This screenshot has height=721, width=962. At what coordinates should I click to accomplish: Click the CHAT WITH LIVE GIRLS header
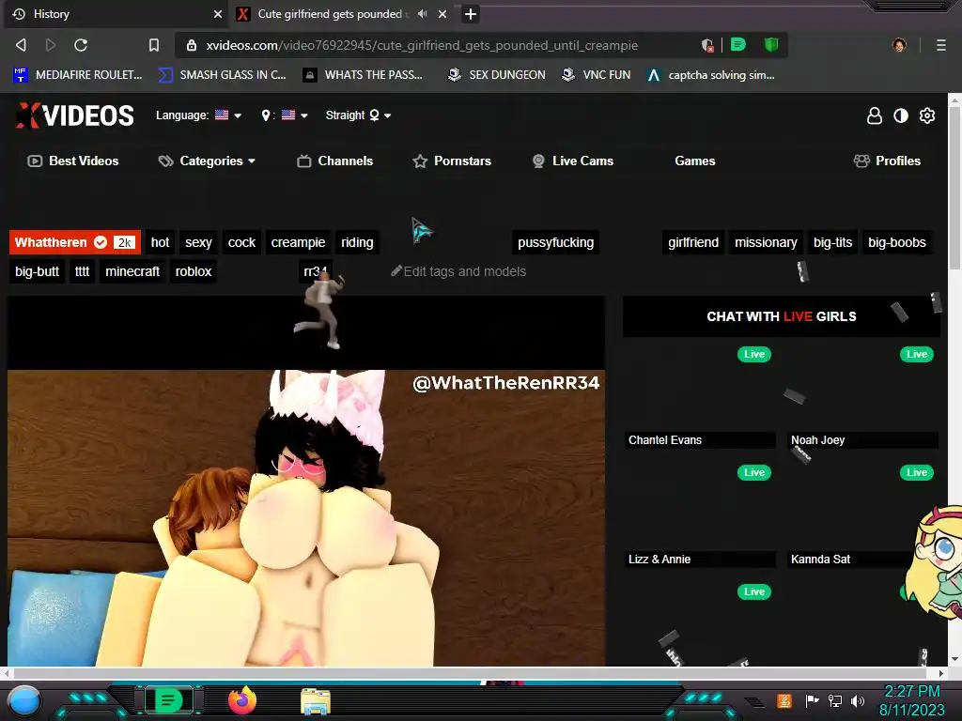(781, 316)
